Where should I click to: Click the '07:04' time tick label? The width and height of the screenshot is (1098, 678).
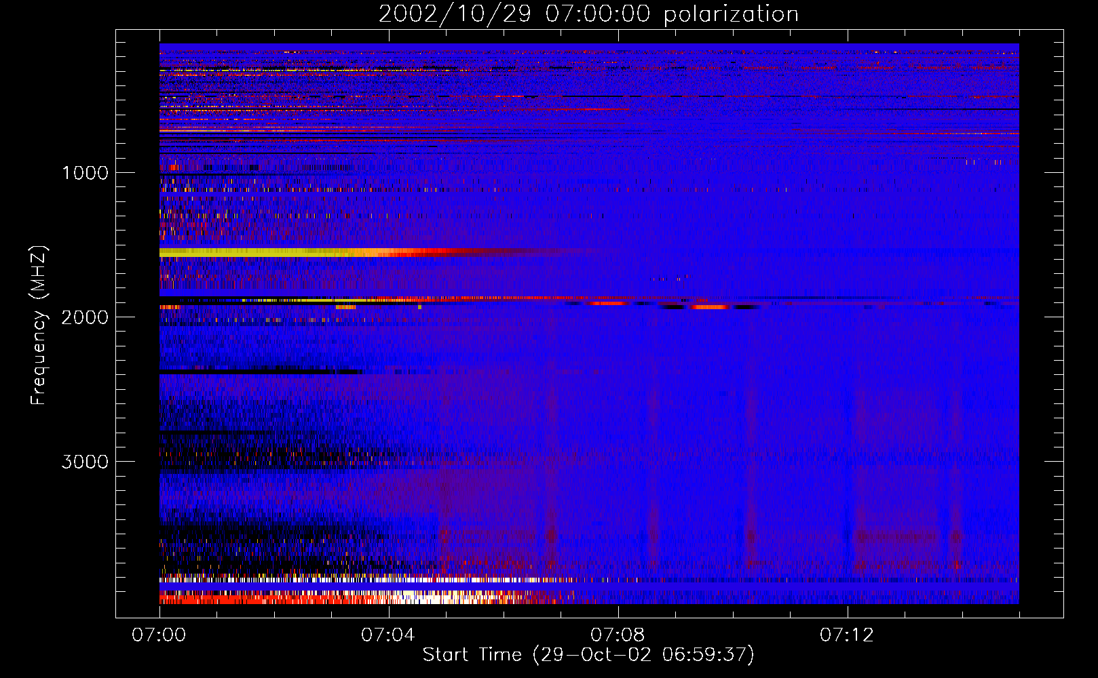(387, 635)
